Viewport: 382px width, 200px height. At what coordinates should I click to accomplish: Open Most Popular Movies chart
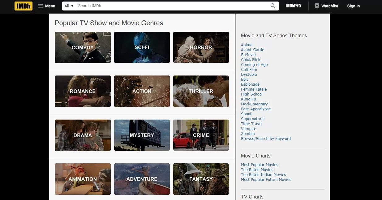(260, 165)
